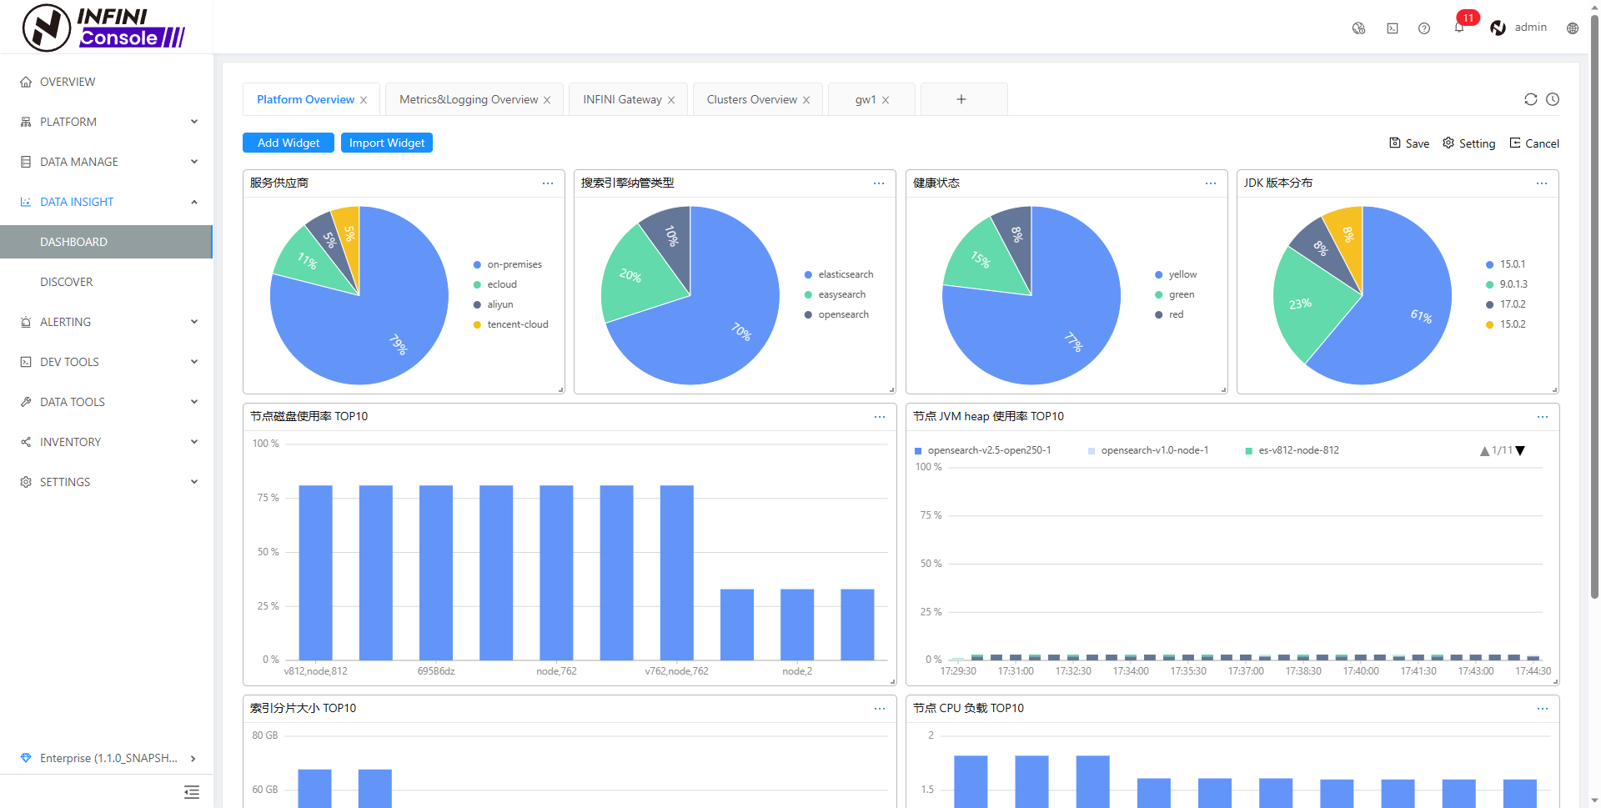Click the language globe icon
Screen dimensions: 1601x808
[x=1573, y=28]
